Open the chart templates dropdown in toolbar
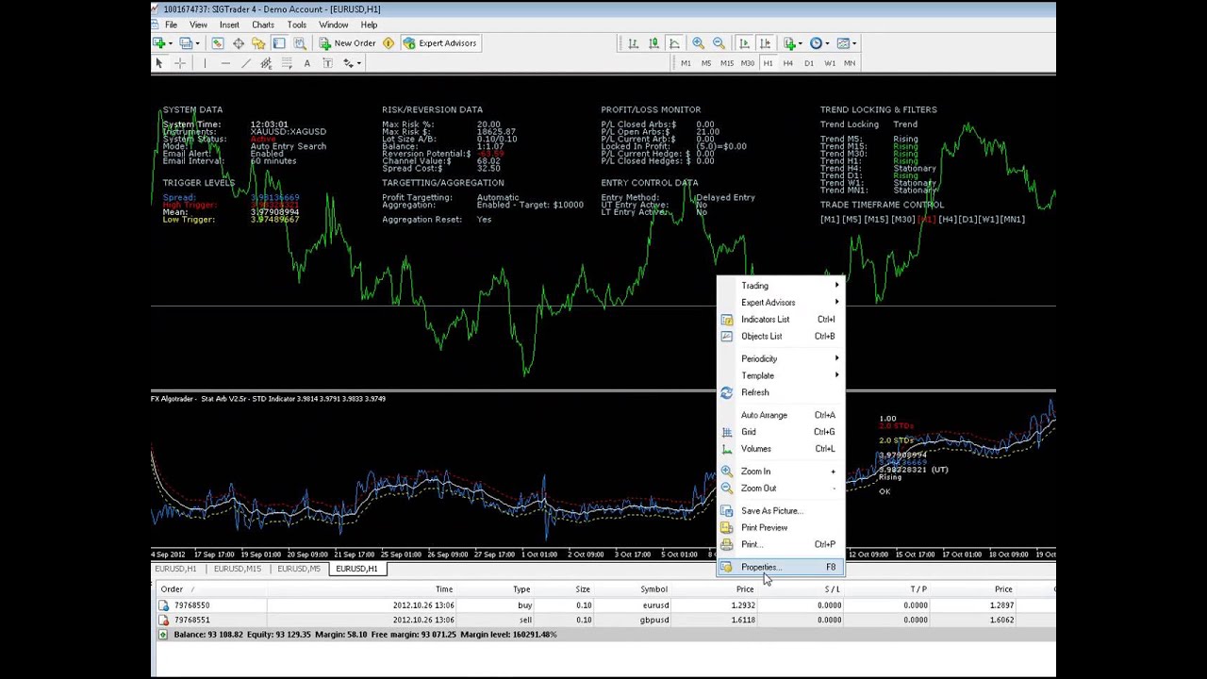The height and width of the screenshot is (679, 1207). 846,43
